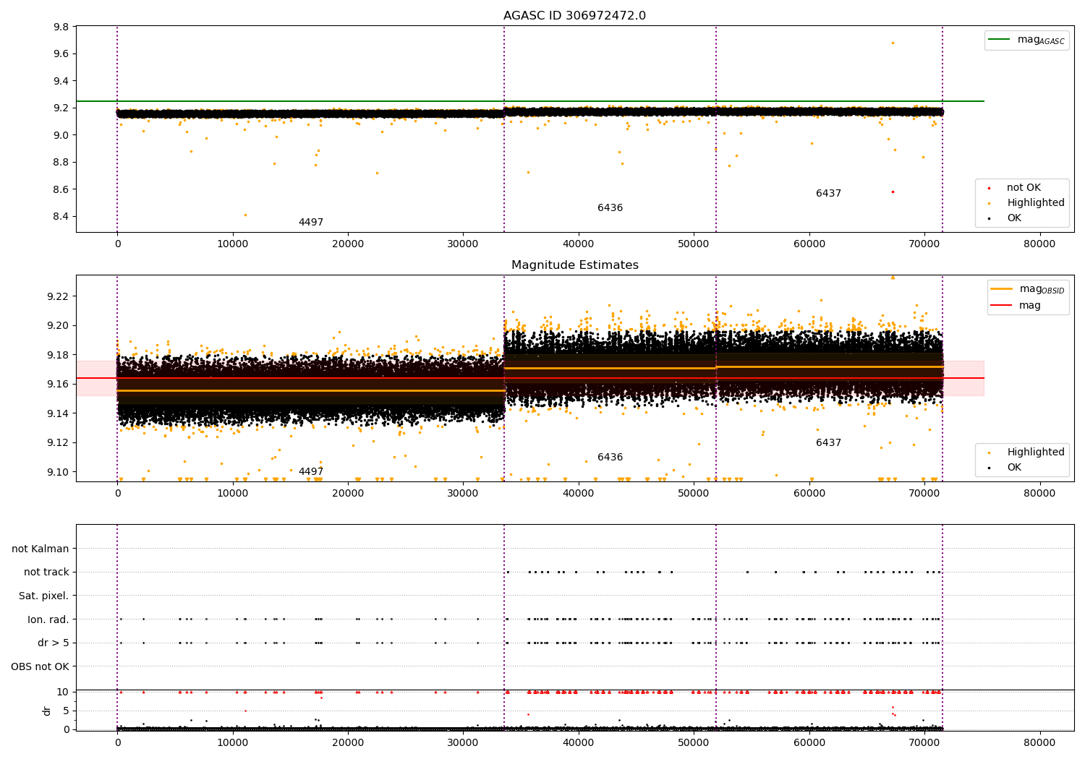Click the 'Highlighted' legend entry in Magnitude Estimates plot

[x=1035, y=453]
